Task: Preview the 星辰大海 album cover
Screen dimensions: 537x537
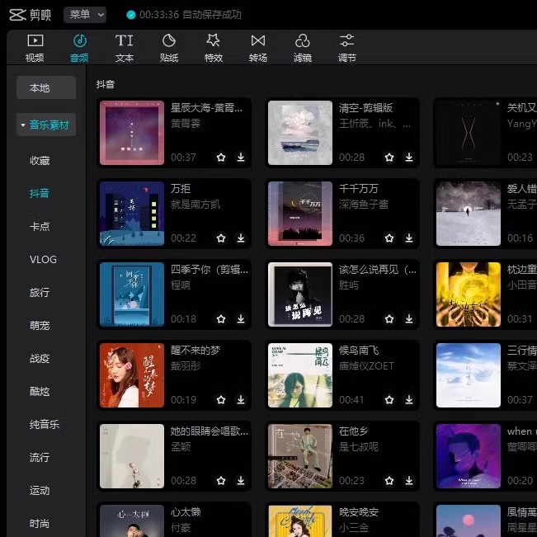Action: [x=132, y=133]
